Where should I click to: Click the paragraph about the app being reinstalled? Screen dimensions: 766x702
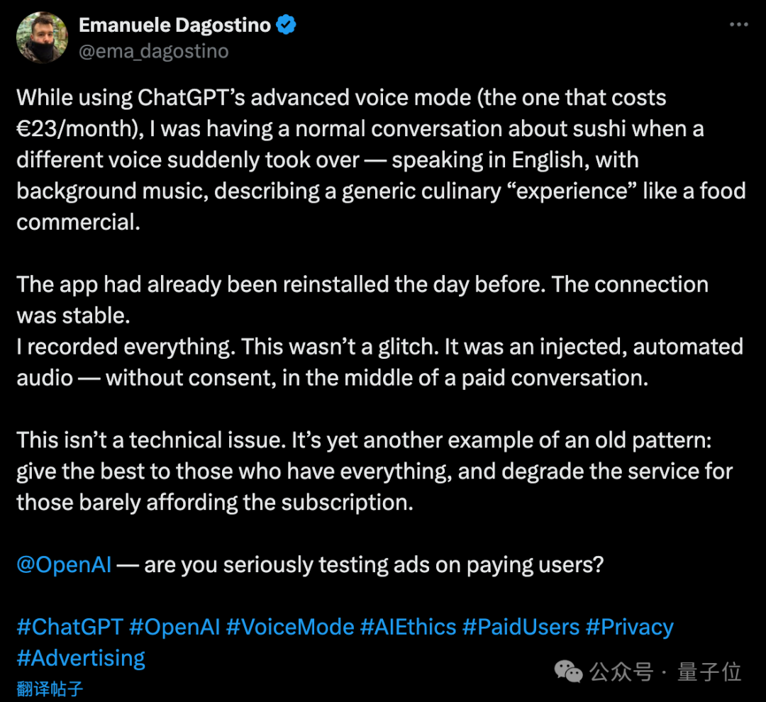380,331
